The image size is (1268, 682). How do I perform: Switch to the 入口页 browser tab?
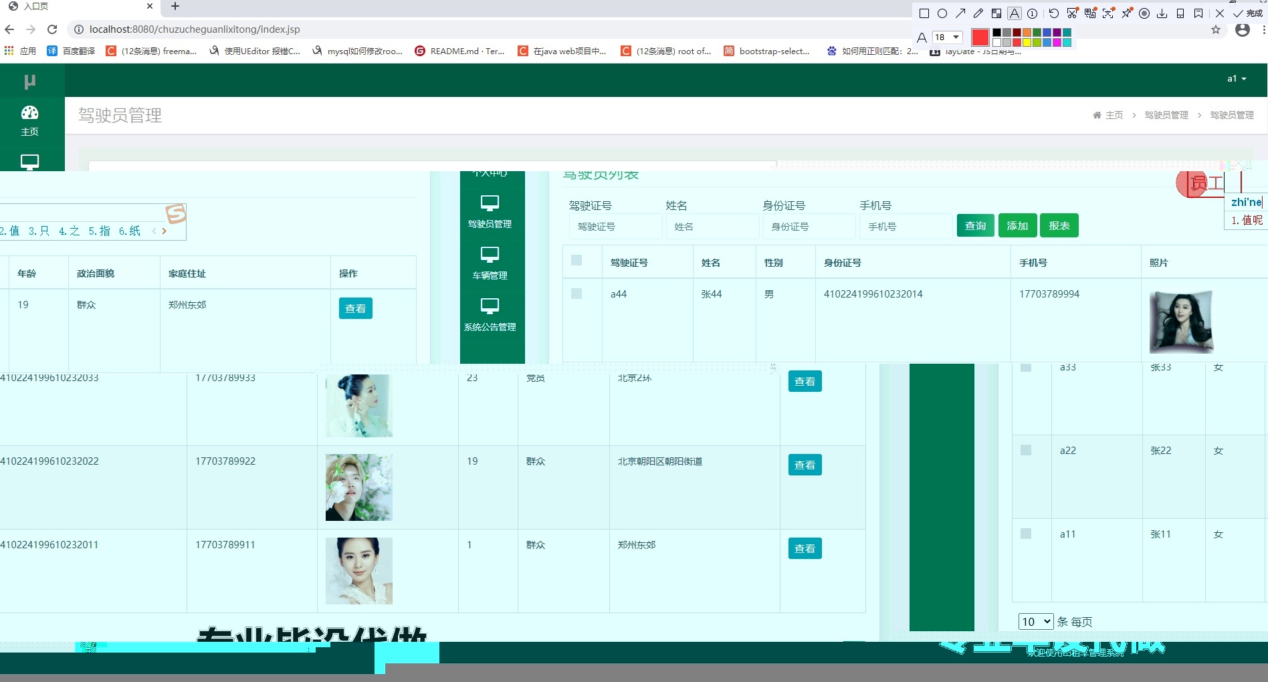pyautogui.click(x=80, y=7)
